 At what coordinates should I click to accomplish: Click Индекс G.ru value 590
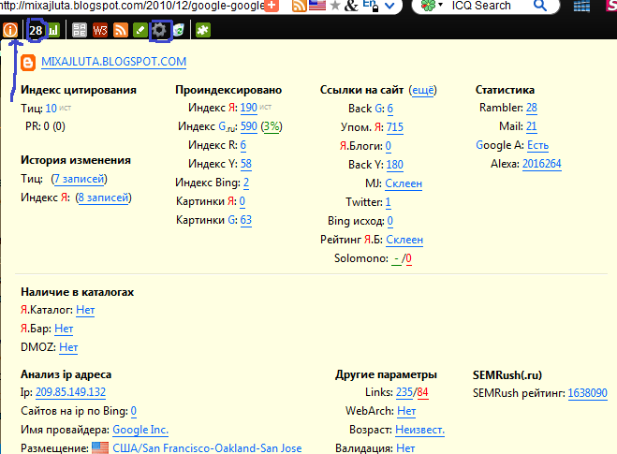coord(249,126)
